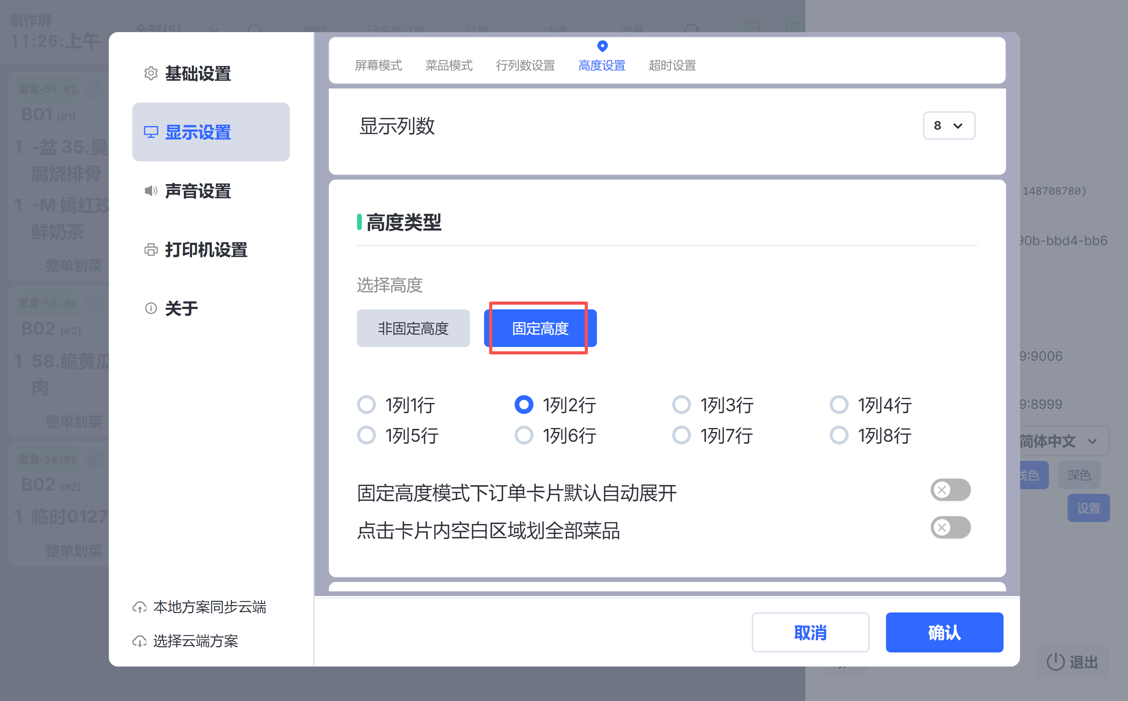Screen dimensions: 1128x701
Task: Switch to the 超时设置 tab
Action: click(672, 65)
